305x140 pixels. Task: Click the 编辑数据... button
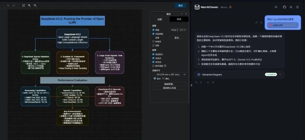pyautogui.click(x=169, y=84)
